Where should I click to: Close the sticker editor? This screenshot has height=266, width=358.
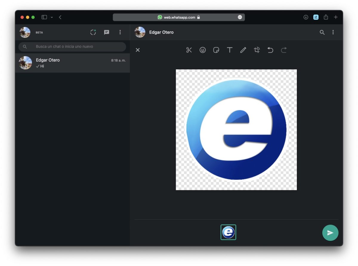[x=138, y=50]
